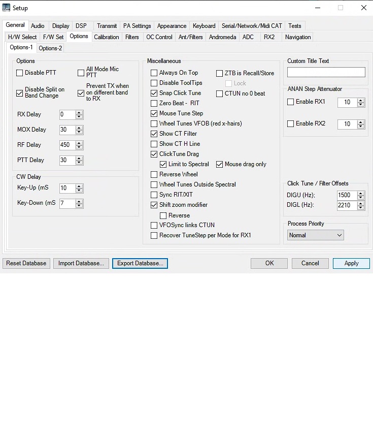This screenshot has width=373, height=438.
Task: Decrease the DIGU offset value
Action: coord(361,198)
